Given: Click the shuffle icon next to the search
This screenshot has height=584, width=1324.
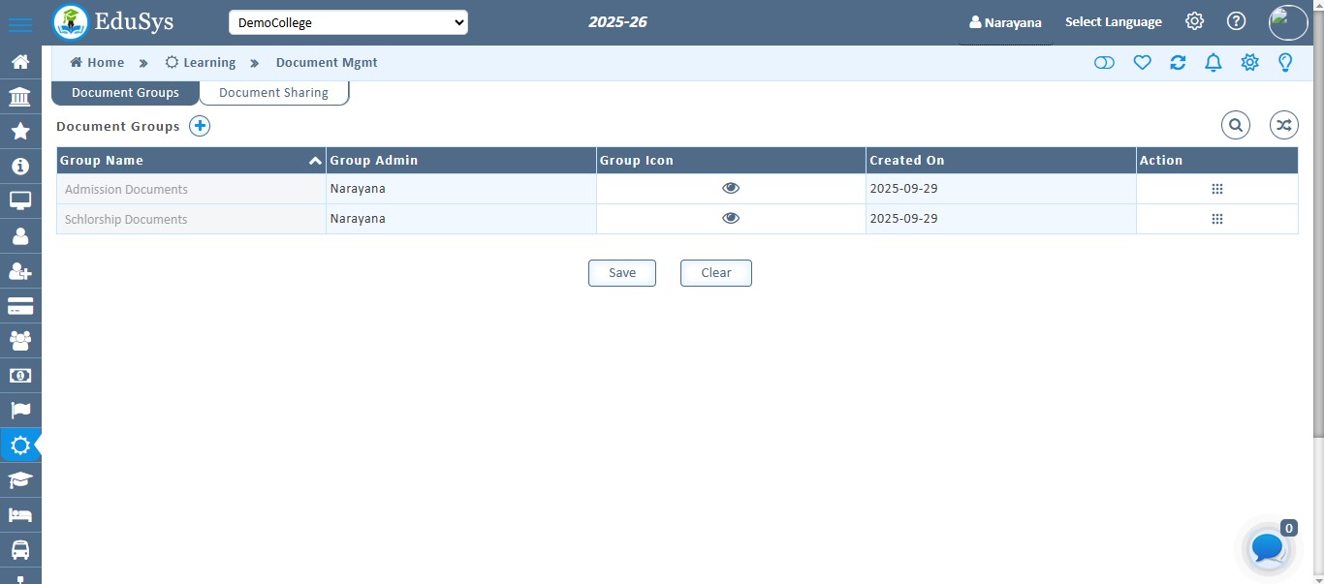Looking at the screenshot, I should [x=1283, y=125].
